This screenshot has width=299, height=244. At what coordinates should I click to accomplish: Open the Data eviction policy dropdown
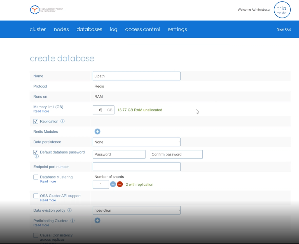(x=136, y=210)
